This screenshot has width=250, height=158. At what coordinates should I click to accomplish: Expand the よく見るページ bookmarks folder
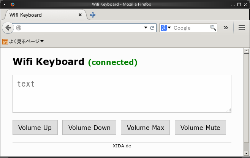[23, 41]
